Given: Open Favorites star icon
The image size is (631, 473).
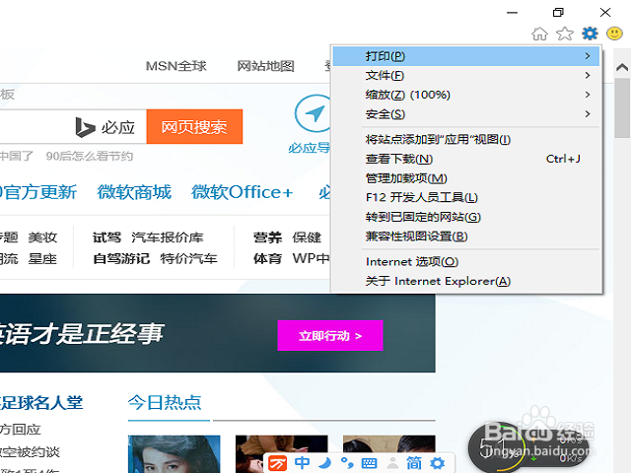Looking at the screenshot, I should tap(565, 34).
